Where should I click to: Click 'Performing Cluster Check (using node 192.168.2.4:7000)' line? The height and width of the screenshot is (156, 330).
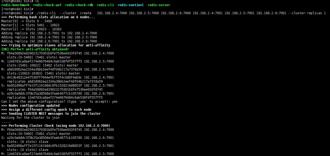[x=56, y=126]
